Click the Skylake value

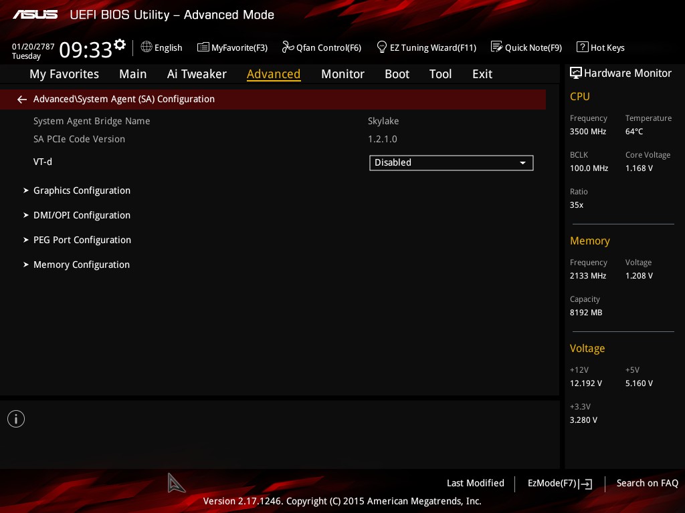(x=383, y=122)
